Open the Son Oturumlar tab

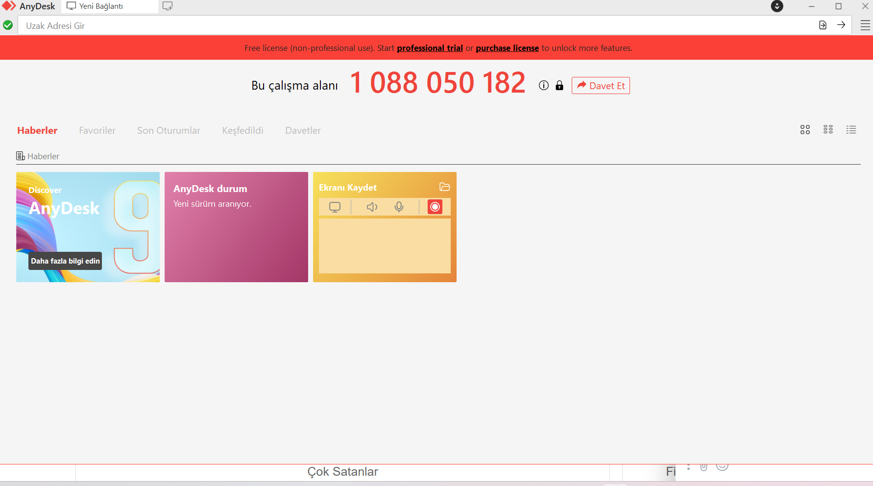click(x=169, y=130)
